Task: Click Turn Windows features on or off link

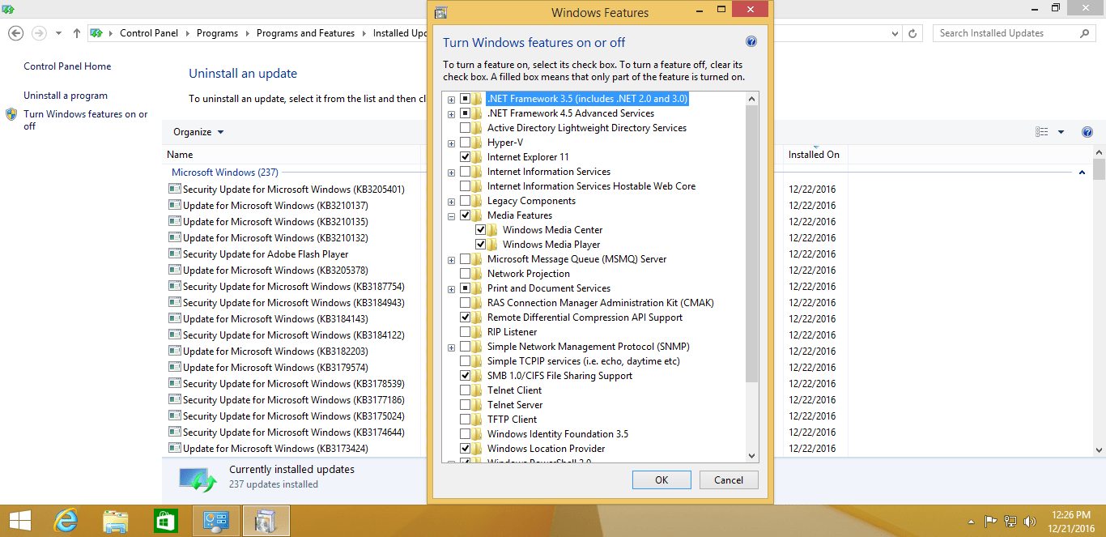Action: tap(86, 120)
